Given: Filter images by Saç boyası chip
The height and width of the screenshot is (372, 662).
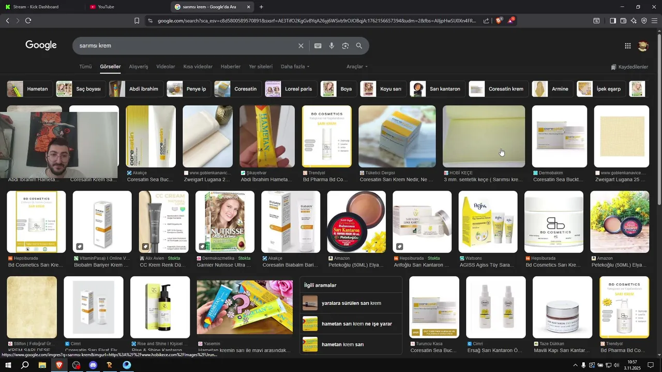Looking at the screenshot, I should (80, 89).
